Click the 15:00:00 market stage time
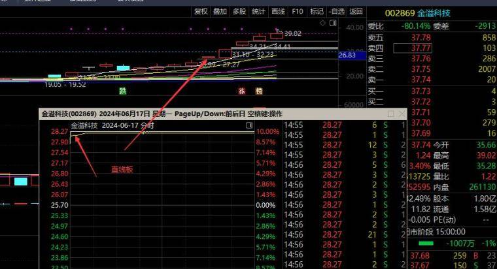 [451, 232]
